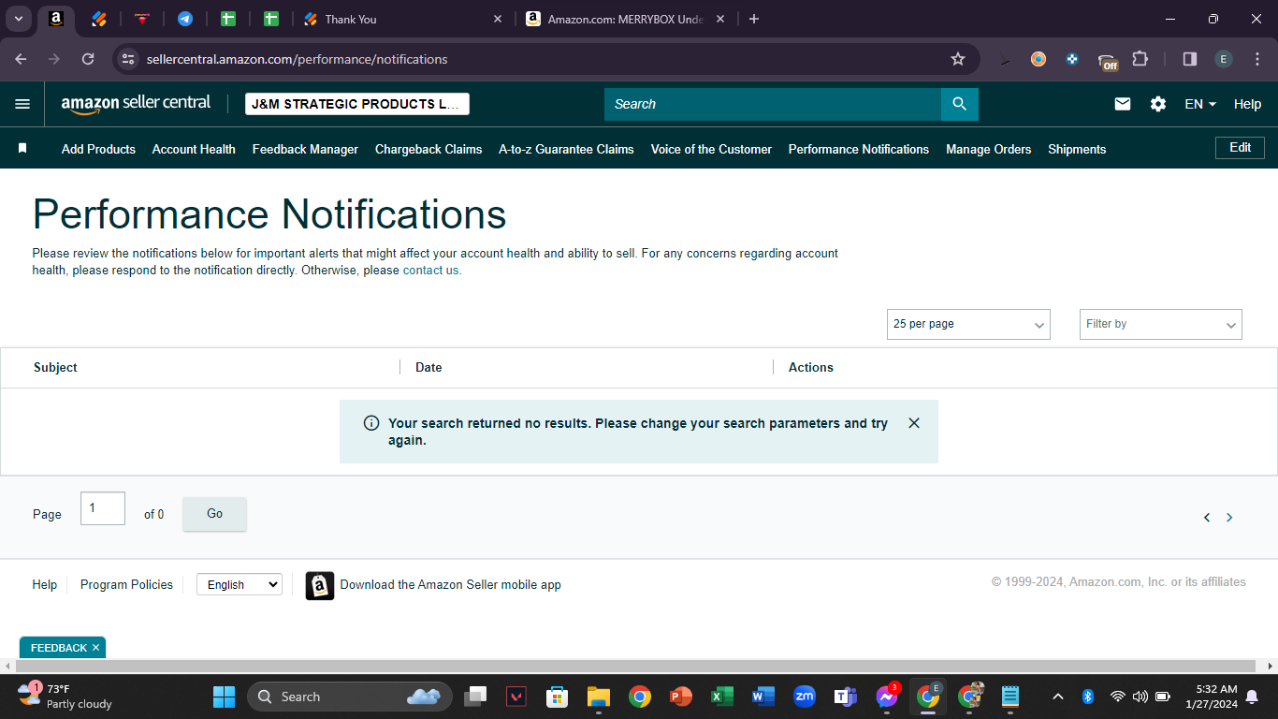Image resolution: width=1278 pixels, height=719 pixels.
Task: Click the page number input field
Action: pos(103,508)
